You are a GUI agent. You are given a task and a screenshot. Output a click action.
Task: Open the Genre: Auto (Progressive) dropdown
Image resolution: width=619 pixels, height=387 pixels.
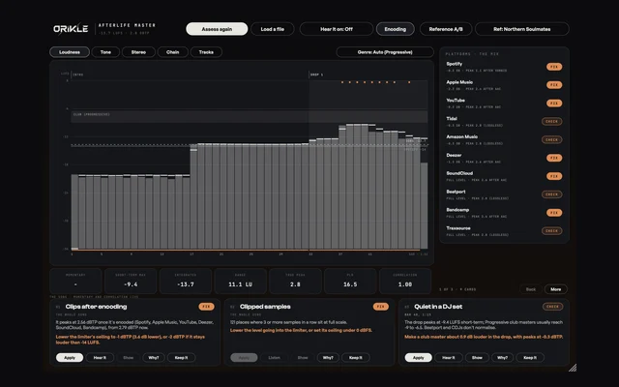[385, 52]
